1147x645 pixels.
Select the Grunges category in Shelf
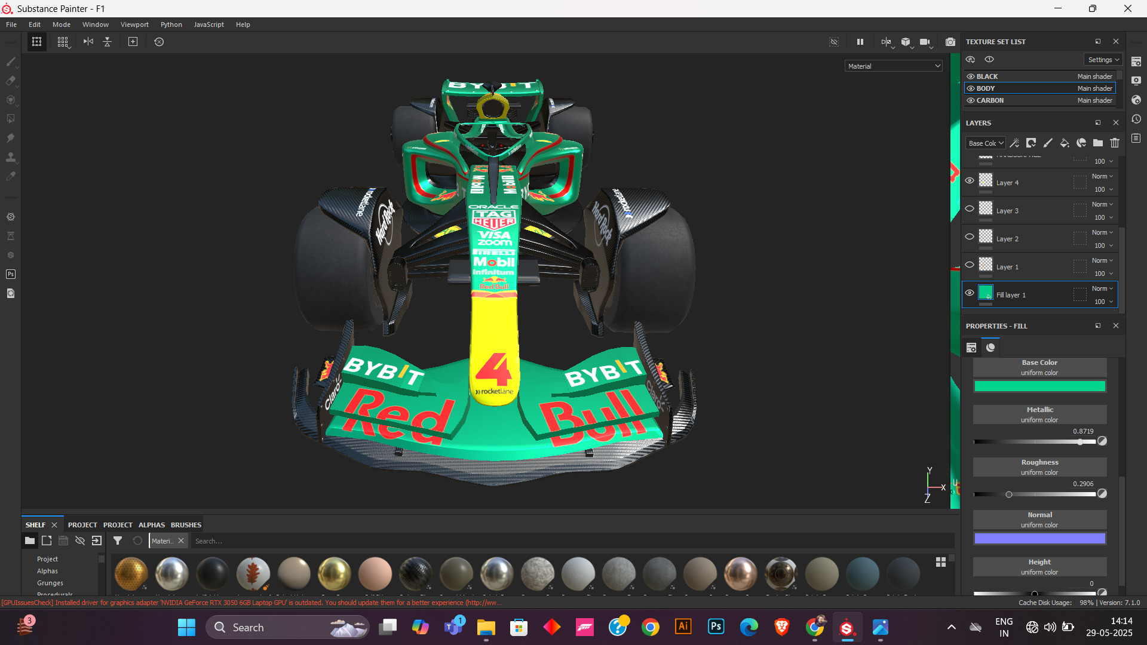50,583
